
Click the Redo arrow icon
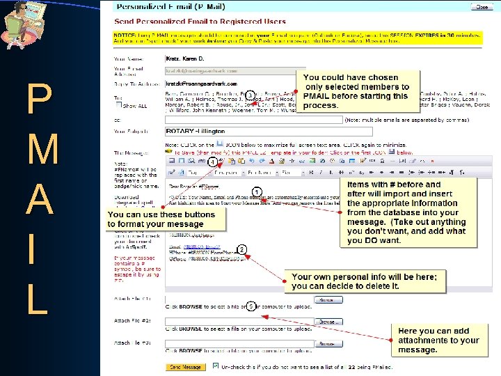[x=262, y=161]
